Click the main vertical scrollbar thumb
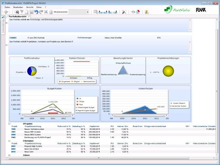220x165 pixels. (217, 91)
